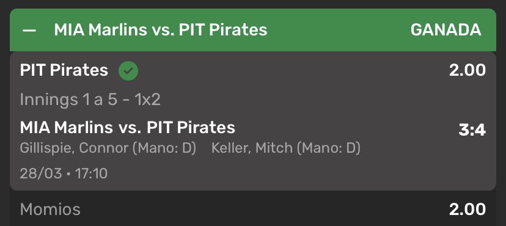
Task: Click the 28/03 • 17:10 date line
Action: pyautogui.click(x=64, y=173)
